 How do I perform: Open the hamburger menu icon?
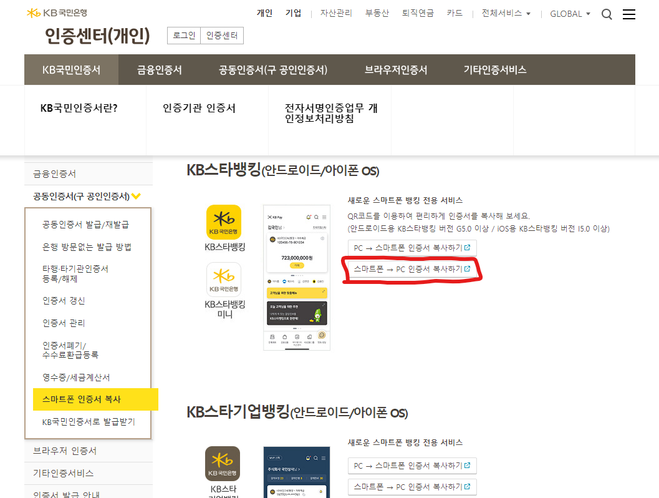pyautogui.click(x=628, y=14)
